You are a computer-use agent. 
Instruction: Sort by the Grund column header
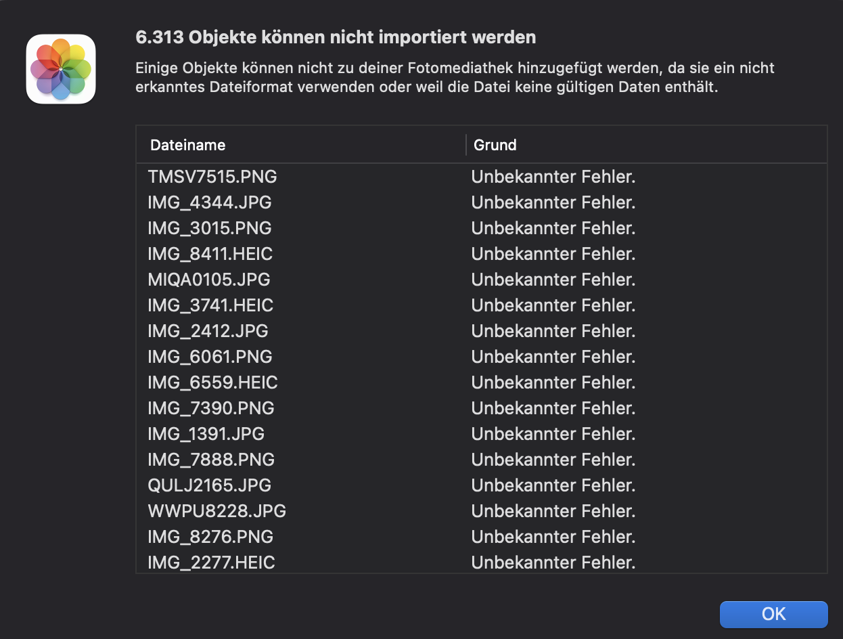click(495, 145)
